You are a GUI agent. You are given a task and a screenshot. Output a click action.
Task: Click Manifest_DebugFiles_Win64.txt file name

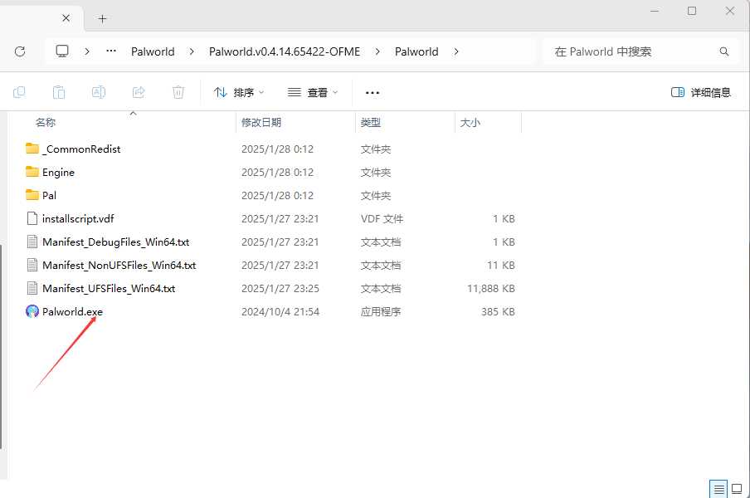[x=116, y=242]
